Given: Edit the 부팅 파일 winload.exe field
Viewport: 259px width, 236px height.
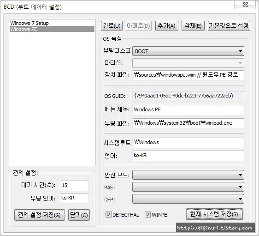Looking at the screenshot, I should pyautogui.click(x=188, y=123).
